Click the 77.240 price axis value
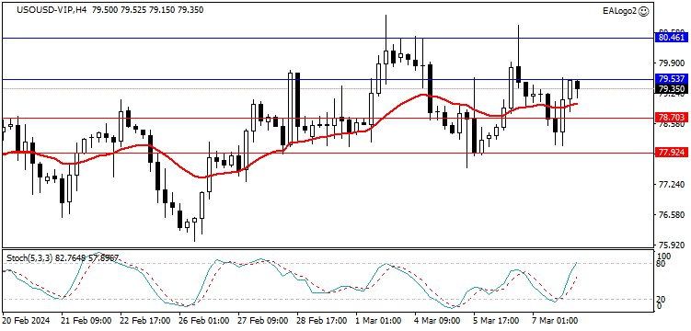Viewport: 691px width, 331px height. (x=672, y=185)
